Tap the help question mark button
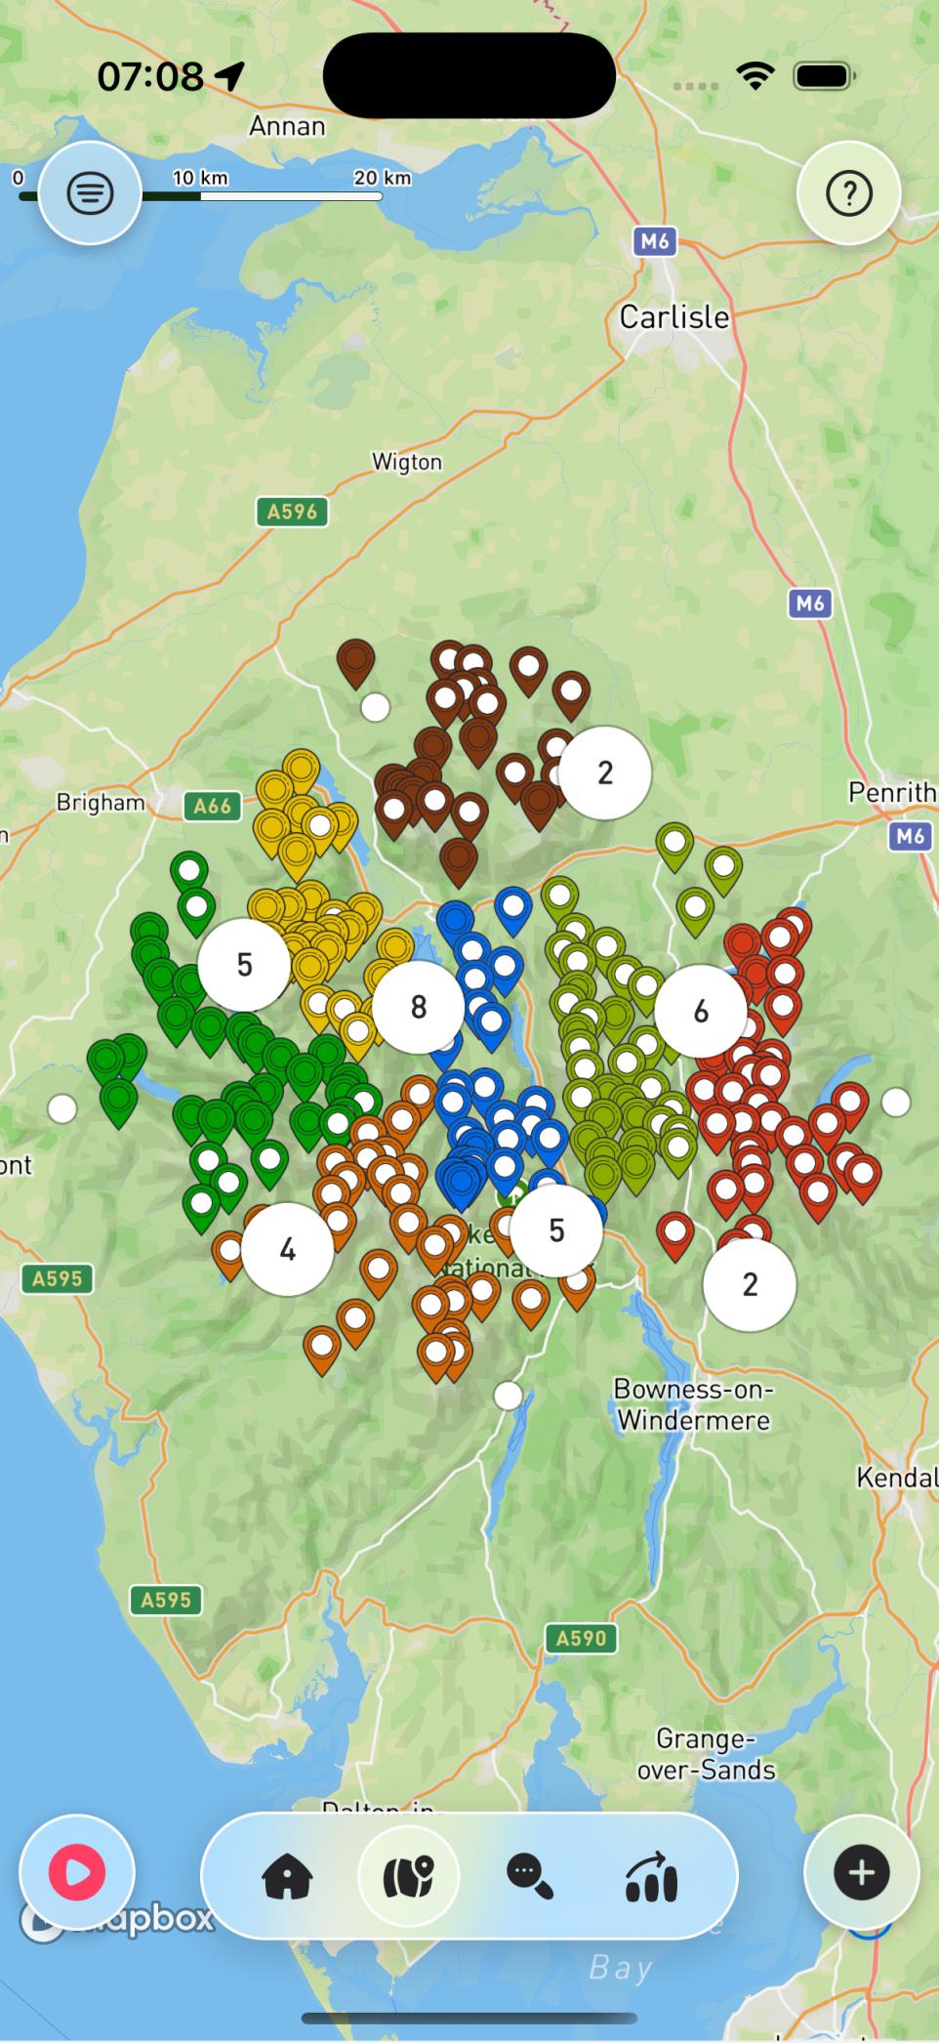 [848, 193]
